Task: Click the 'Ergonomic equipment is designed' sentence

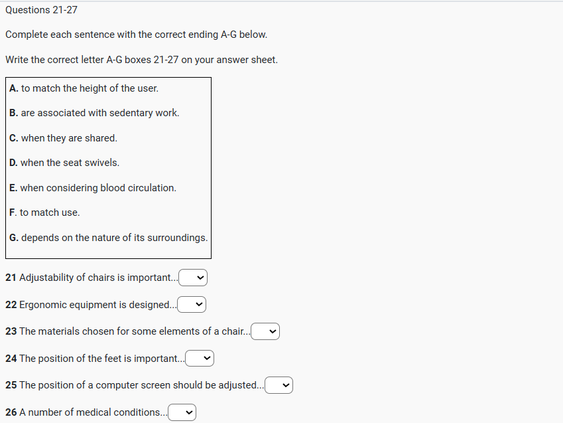Action: click(91, 305)
